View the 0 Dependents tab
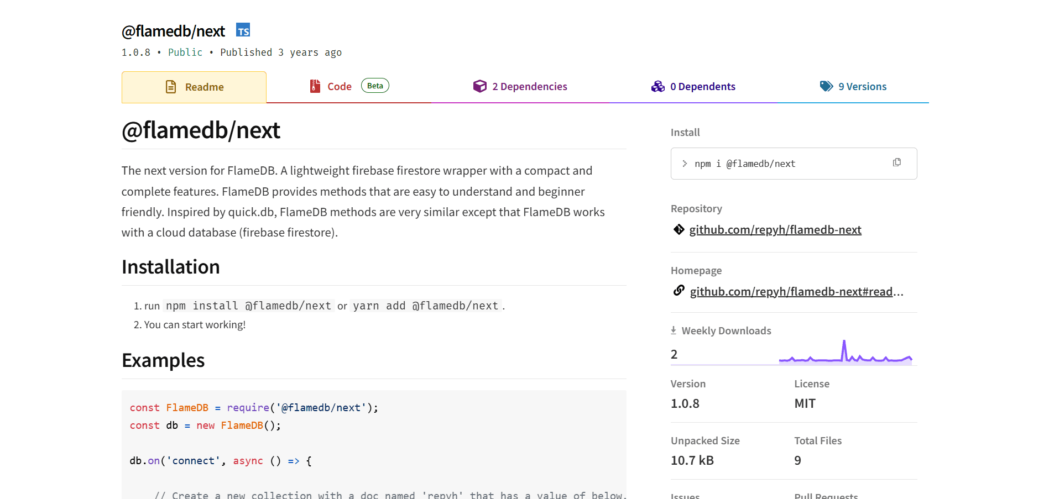Image resolution: width=1049 pixels, height=499 pixels. pyautogui.click(x=702, y=87)
